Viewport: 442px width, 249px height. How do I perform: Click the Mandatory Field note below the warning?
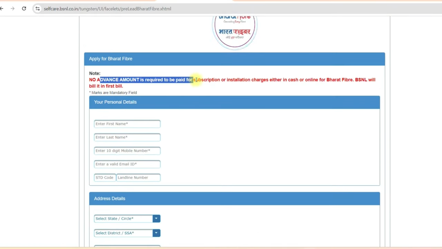(x=113, y=92)
